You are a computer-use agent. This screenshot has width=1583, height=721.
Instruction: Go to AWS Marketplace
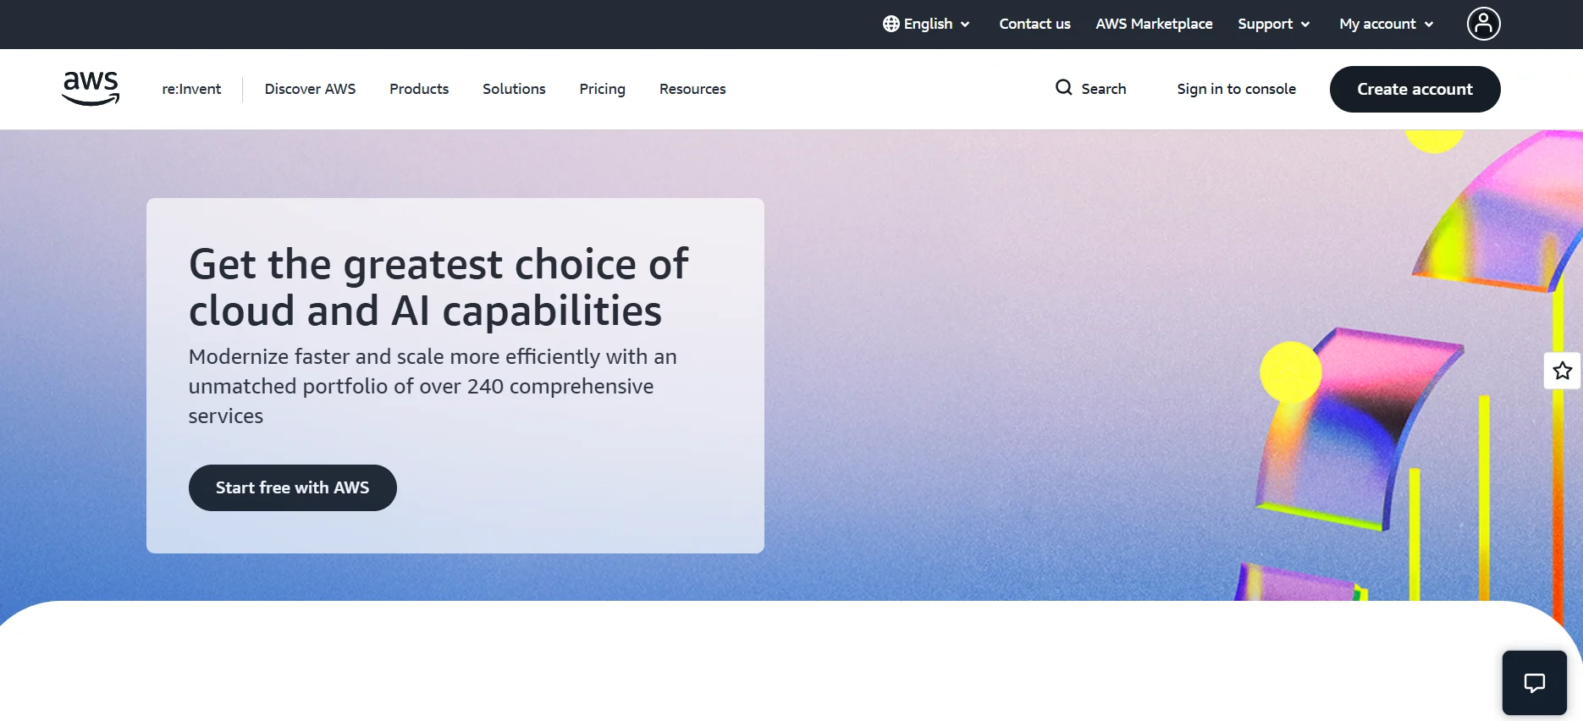click(1154, 24)
